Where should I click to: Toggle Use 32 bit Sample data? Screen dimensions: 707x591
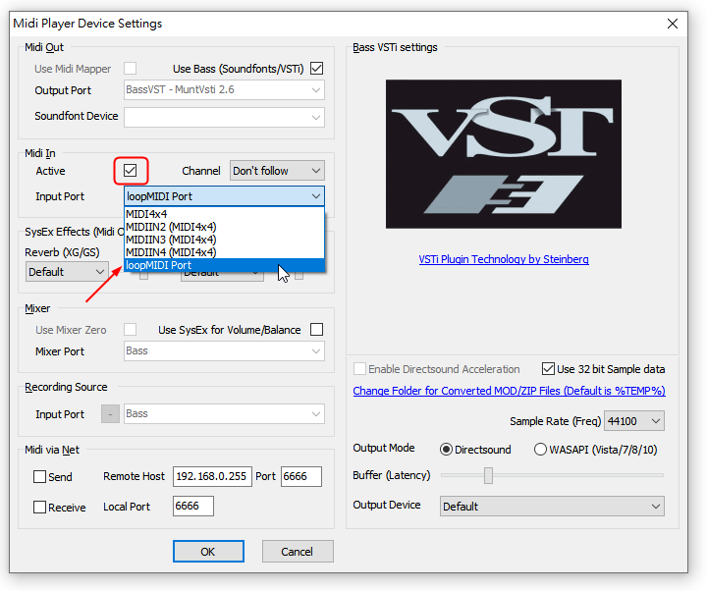click(x=548, y=369)
